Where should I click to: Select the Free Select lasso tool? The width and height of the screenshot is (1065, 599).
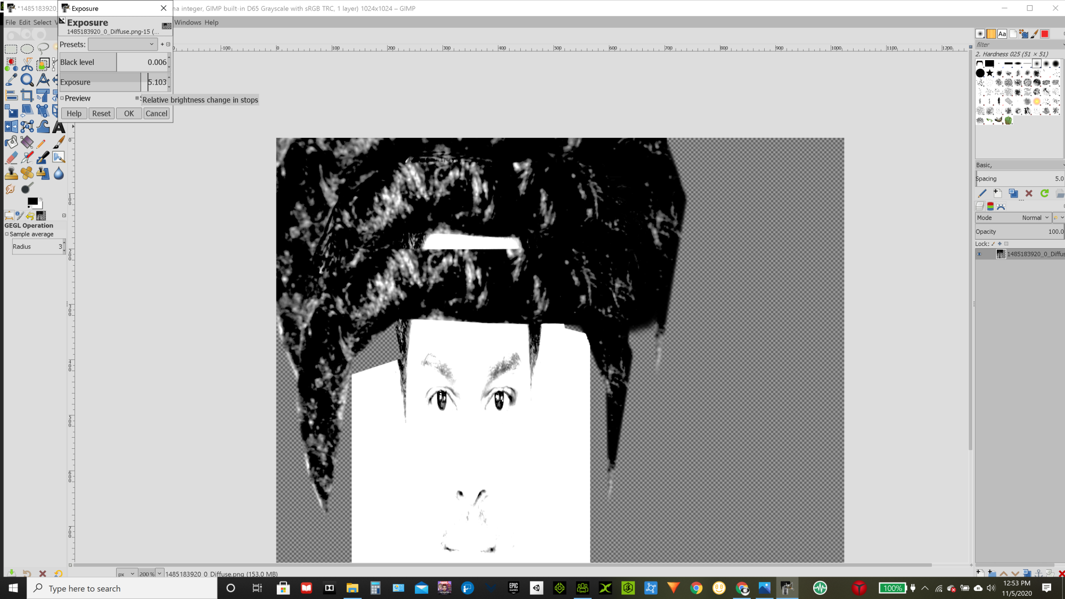click(x=43, y=50)
